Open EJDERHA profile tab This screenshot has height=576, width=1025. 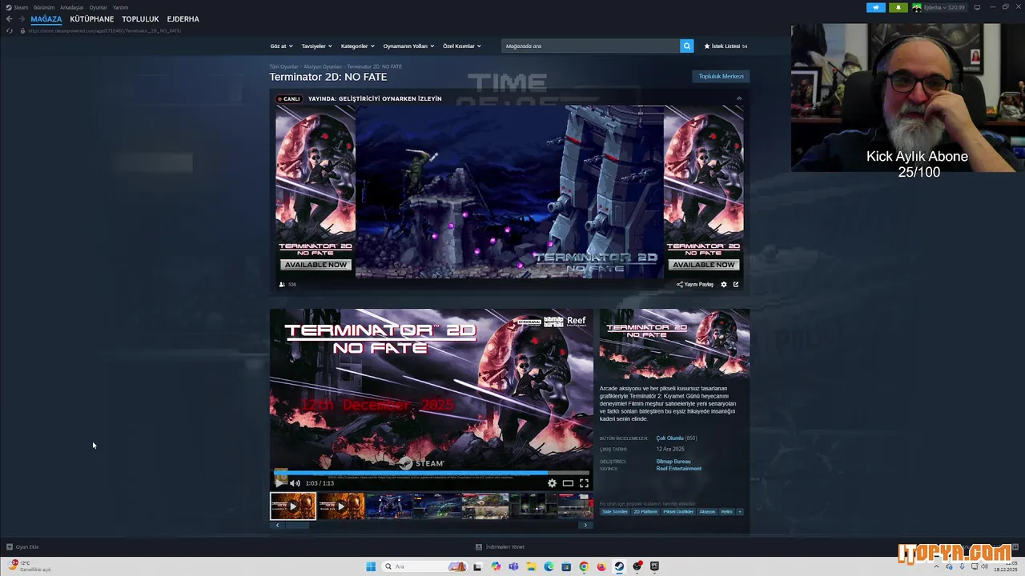pyautogui.click(x=183, y=19)
